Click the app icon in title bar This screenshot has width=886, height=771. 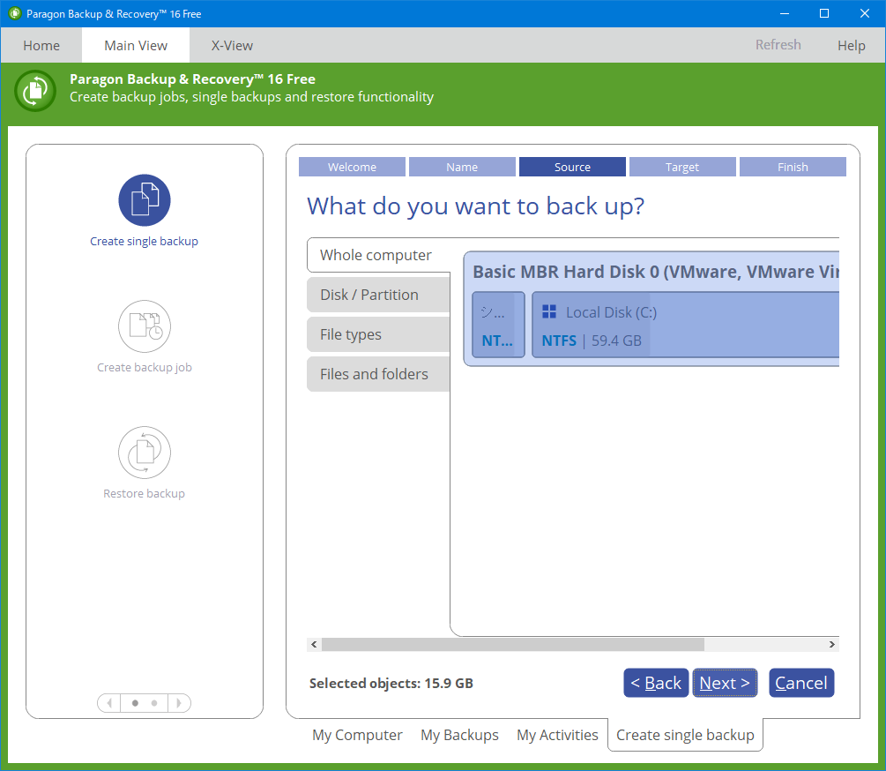tap(15, 13)
